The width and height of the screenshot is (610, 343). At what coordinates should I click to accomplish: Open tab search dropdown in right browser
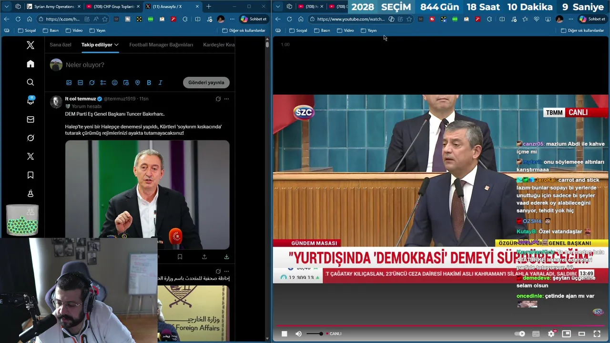(278, 7)
